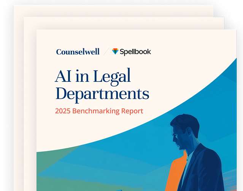Select the "AI in Legal Departments" title
The width and height of the screenshot is (243, 191).
click(x=102, y=85)
